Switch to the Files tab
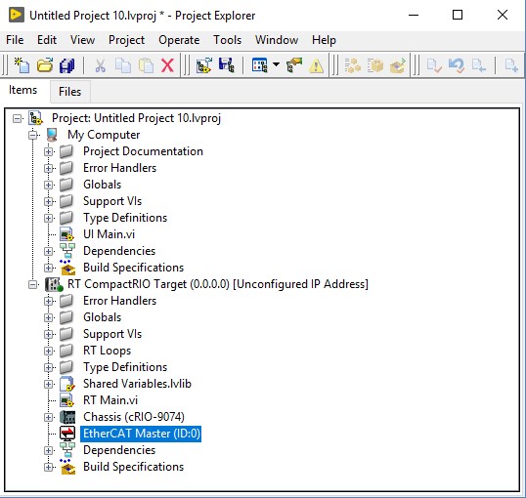 click(x=69, y=92)
